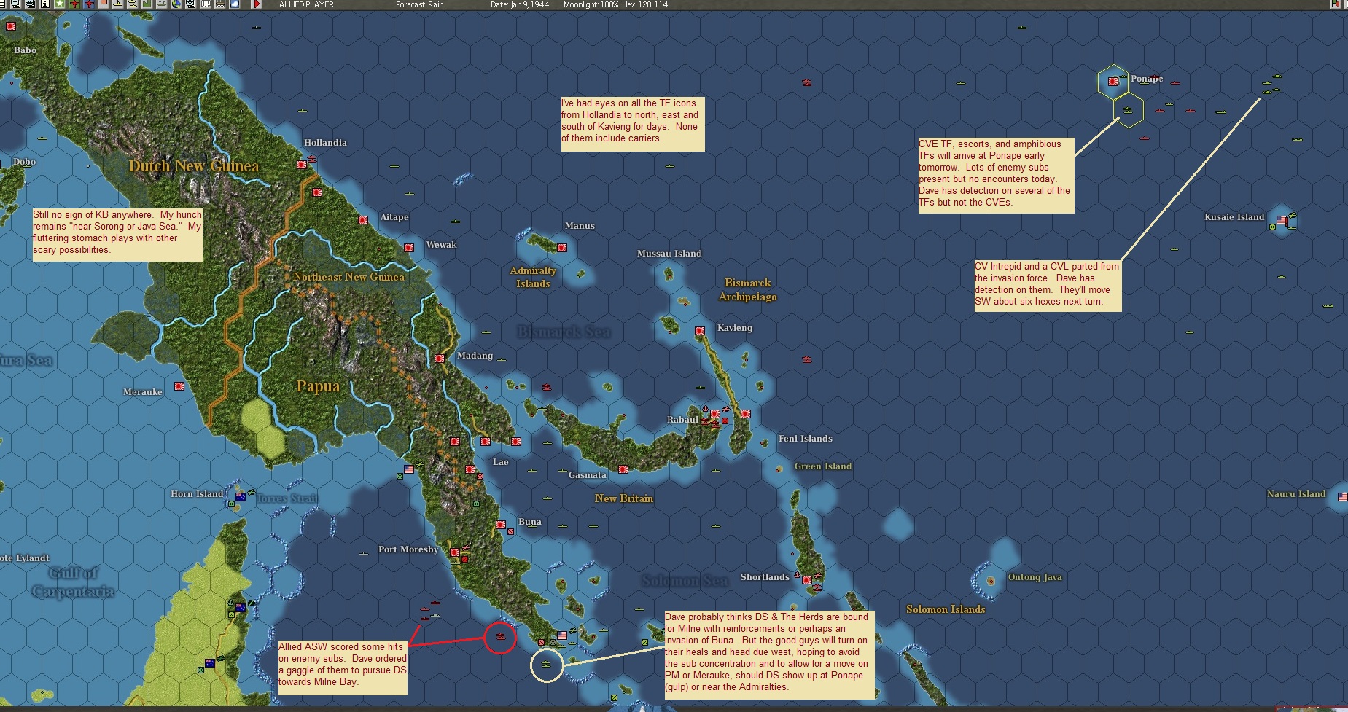Select the orange flag objective icon
Screen dimensions: 1348x712
103,5
